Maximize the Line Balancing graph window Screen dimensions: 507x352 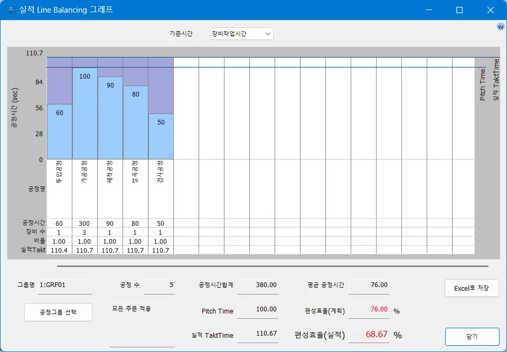(x=459, y=10)
